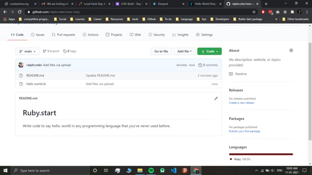The image size is (312, 175).
Task: Open the Github bookmarks folder
Action: (x=149, y=19)
